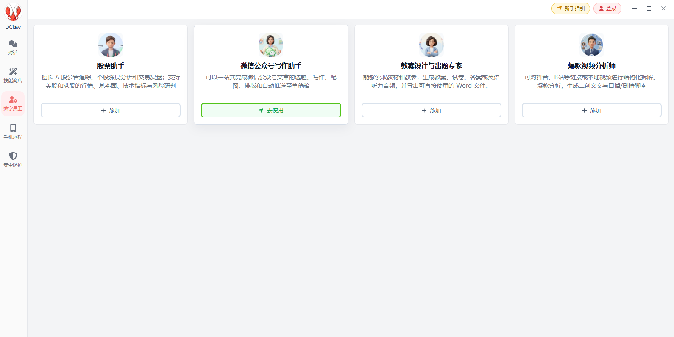Click the 教案设计与出题专家 avatar image

point(432,45)
